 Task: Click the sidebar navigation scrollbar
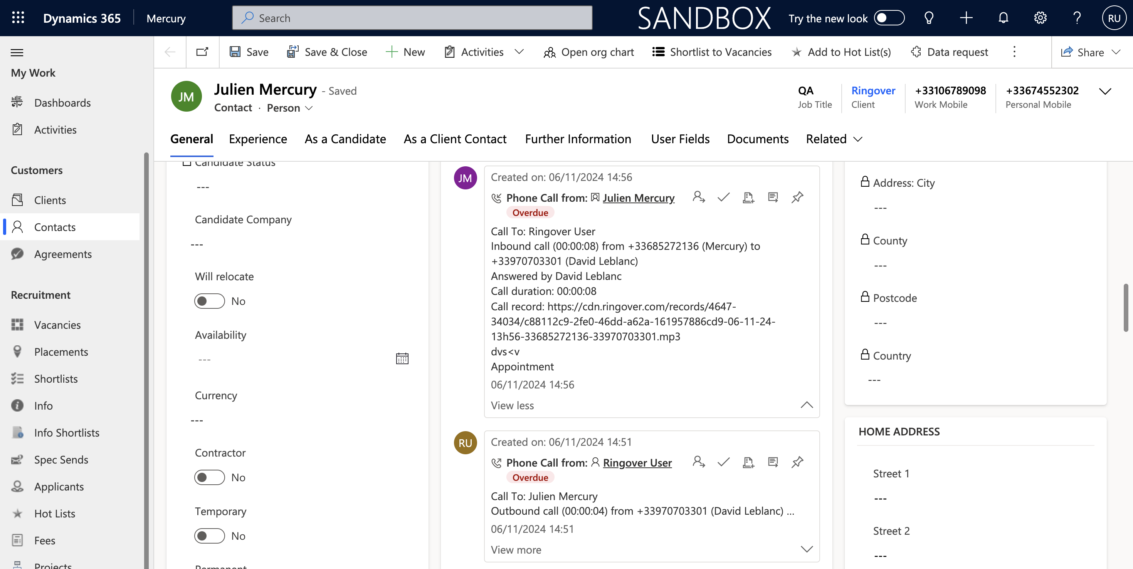pyautogui.click(x=146, y=360)
